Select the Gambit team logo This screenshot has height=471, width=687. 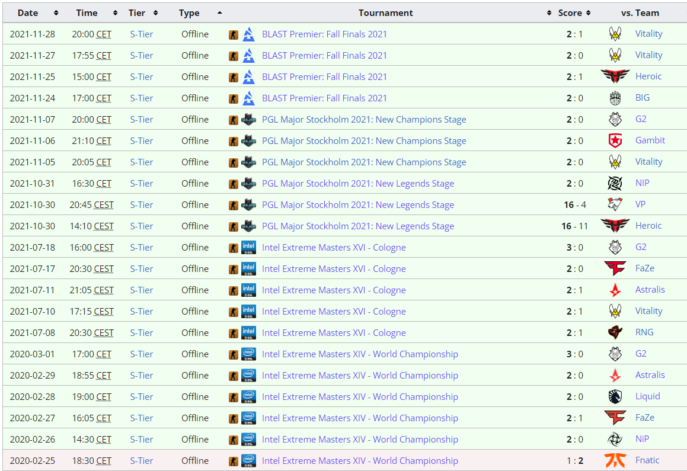616,141
